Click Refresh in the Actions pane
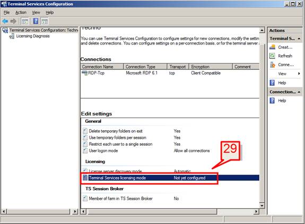This screenshot has width=305, height=224. [285, 56]
